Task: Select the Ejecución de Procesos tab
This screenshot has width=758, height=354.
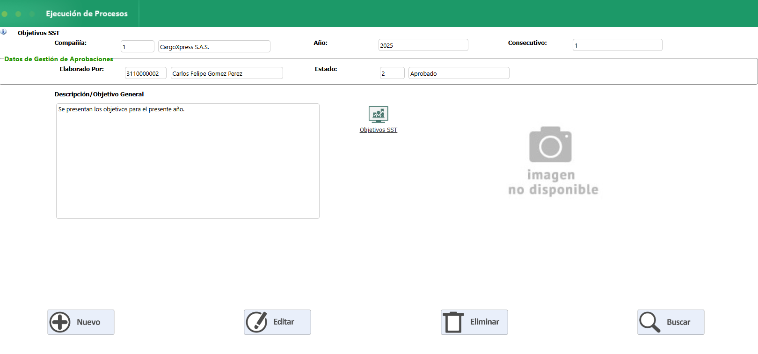Action: [x=87, y=14]
